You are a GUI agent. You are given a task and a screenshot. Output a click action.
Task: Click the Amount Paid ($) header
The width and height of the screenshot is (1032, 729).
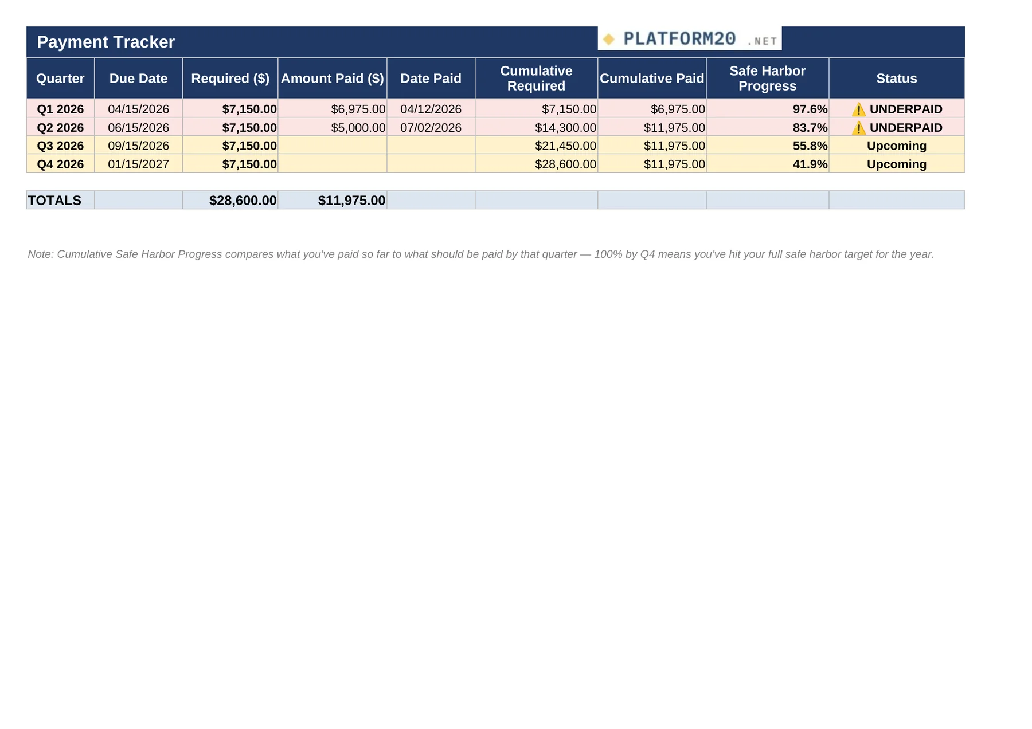332,79
